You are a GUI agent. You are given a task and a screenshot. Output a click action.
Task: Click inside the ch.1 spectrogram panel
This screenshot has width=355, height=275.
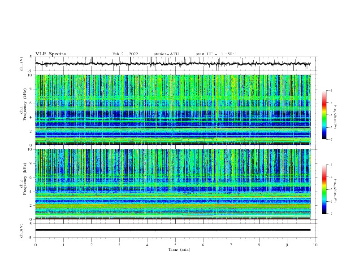coord(173,110)
